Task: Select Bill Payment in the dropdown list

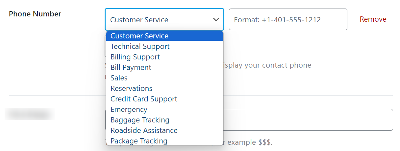Action: point(131,67)
